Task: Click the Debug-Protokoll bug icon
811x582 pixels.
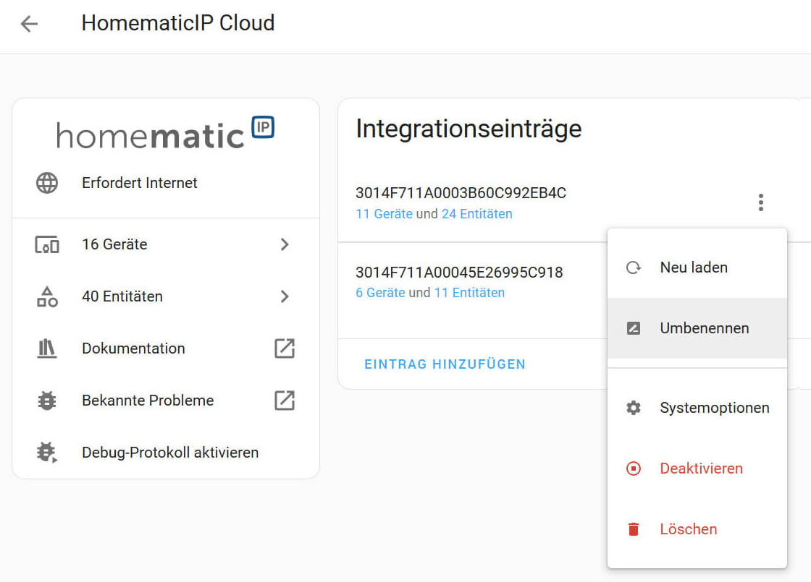Action: 47,453
